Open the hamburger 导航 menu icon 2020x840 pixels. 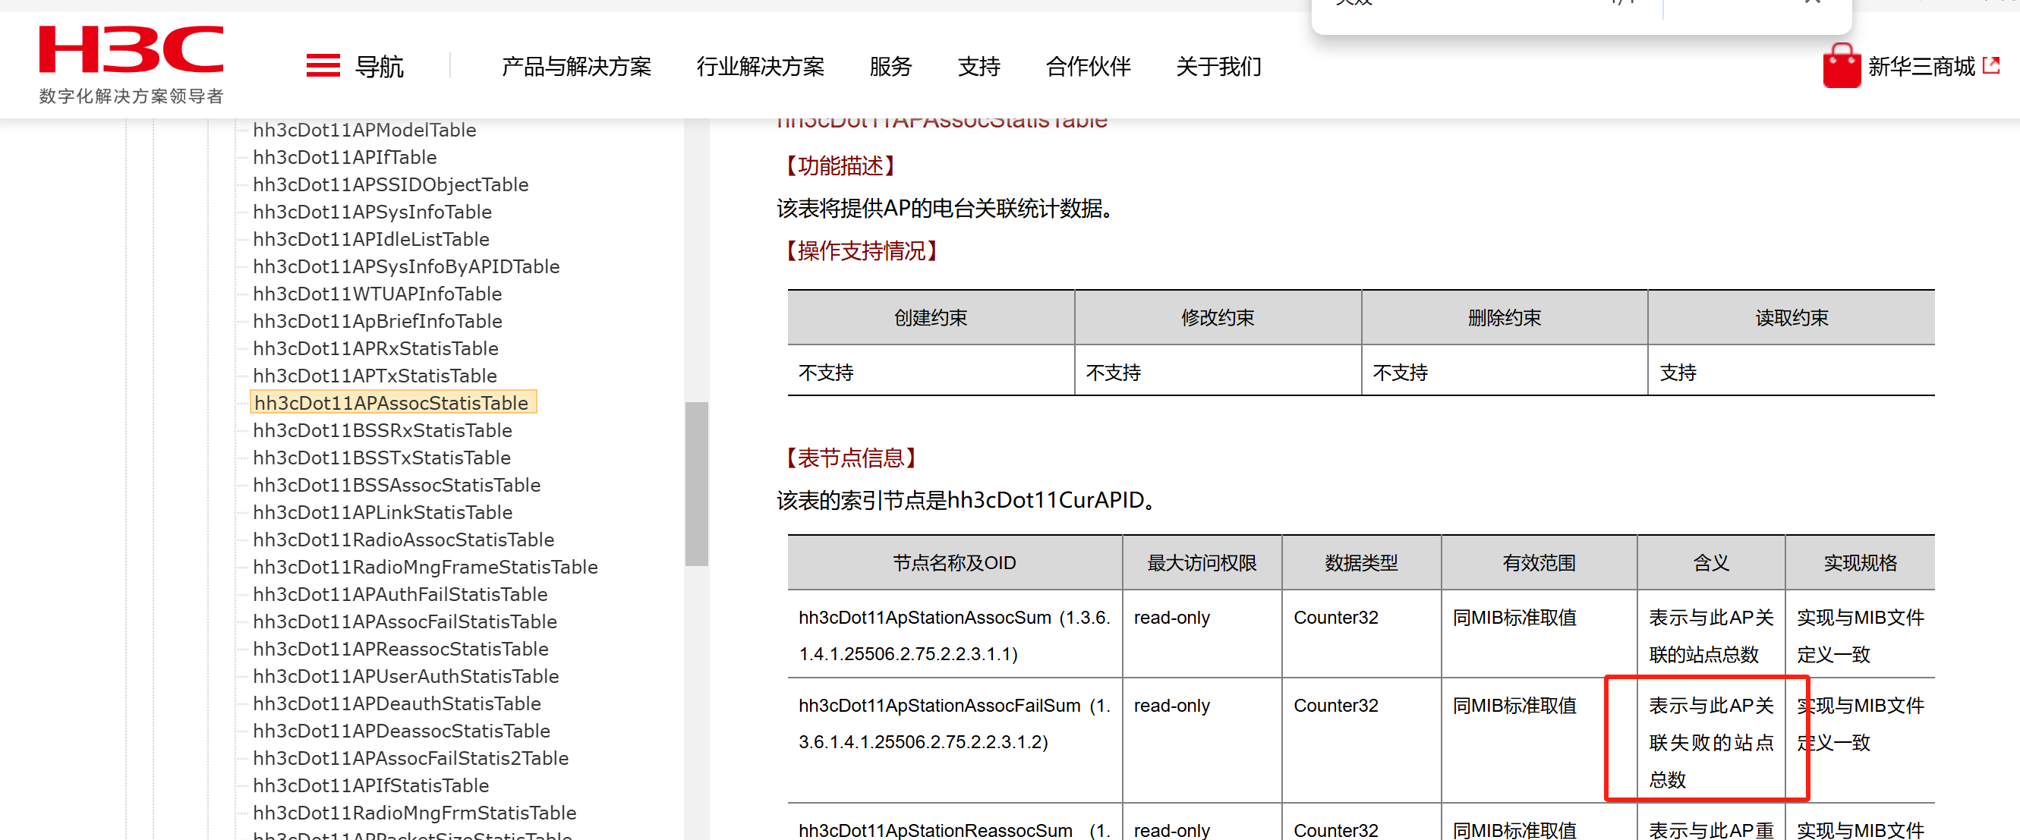point(323,66)
